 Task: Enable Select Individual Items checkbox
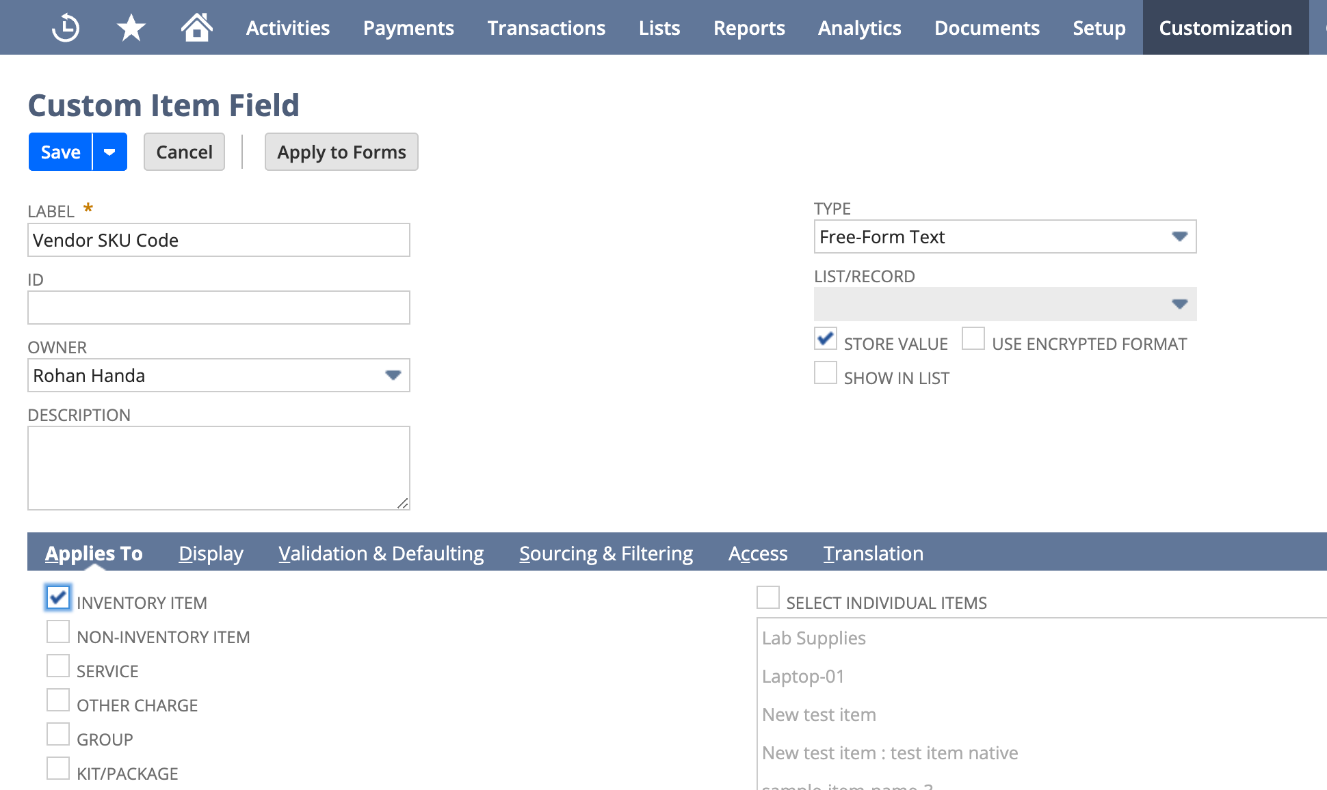point(768,598)
